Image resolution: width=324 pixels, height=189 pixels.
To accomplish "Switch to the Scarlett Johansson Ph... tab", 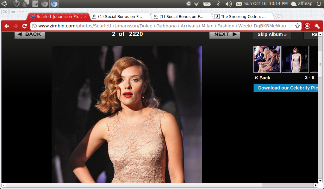I will pyautogui.click(x=59, y=17).
